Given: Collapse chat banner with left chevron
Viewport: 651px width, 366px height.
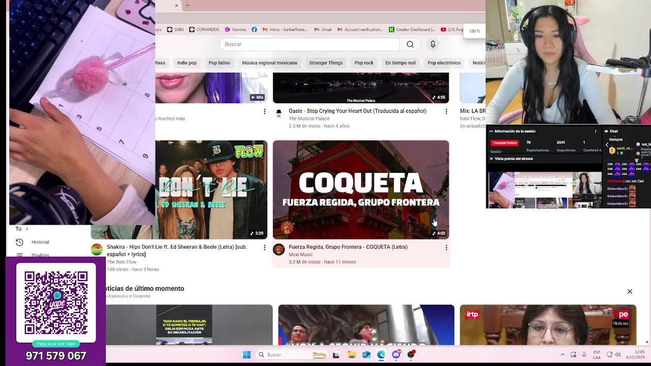Looking at the screenshot, I should 607,145.
